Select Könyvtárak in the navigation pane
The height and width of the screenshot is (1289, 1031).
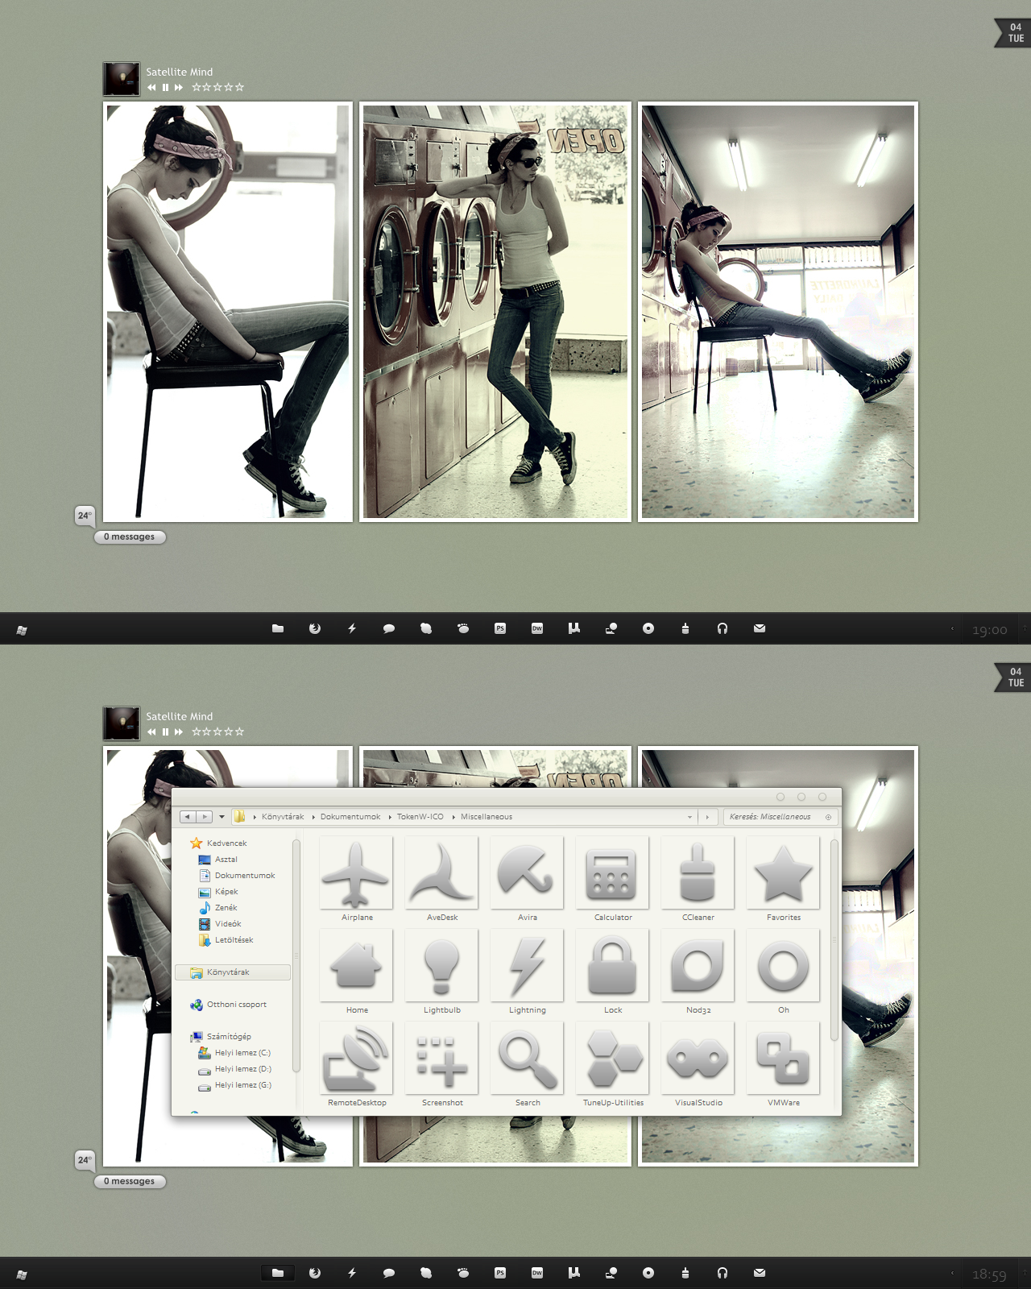pyautogui.click(x=233, y=972)
